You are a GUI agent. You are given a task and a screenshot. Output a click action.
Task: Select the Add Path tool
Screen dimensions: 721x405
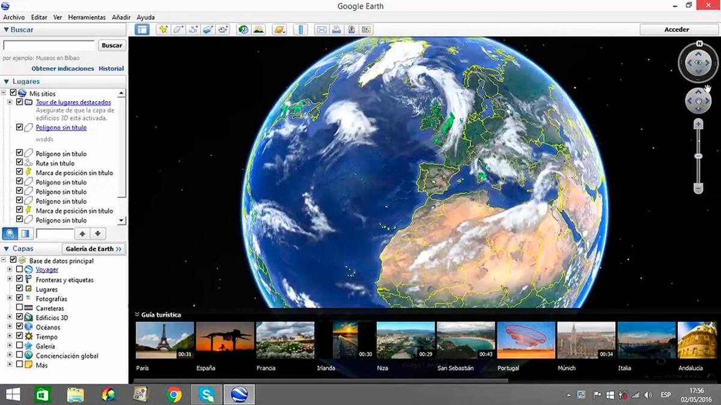[193, 29]
